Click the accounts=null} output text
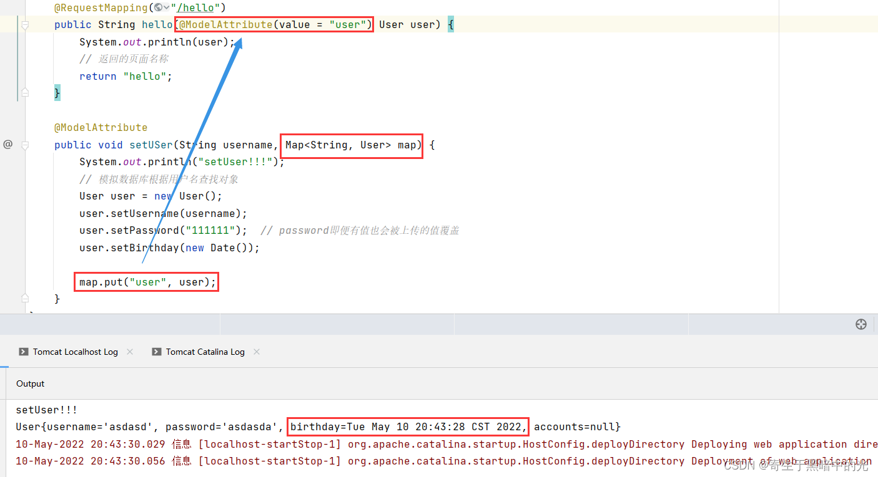The height and width of the screenshot is (477, 878). tap(578, 427)
